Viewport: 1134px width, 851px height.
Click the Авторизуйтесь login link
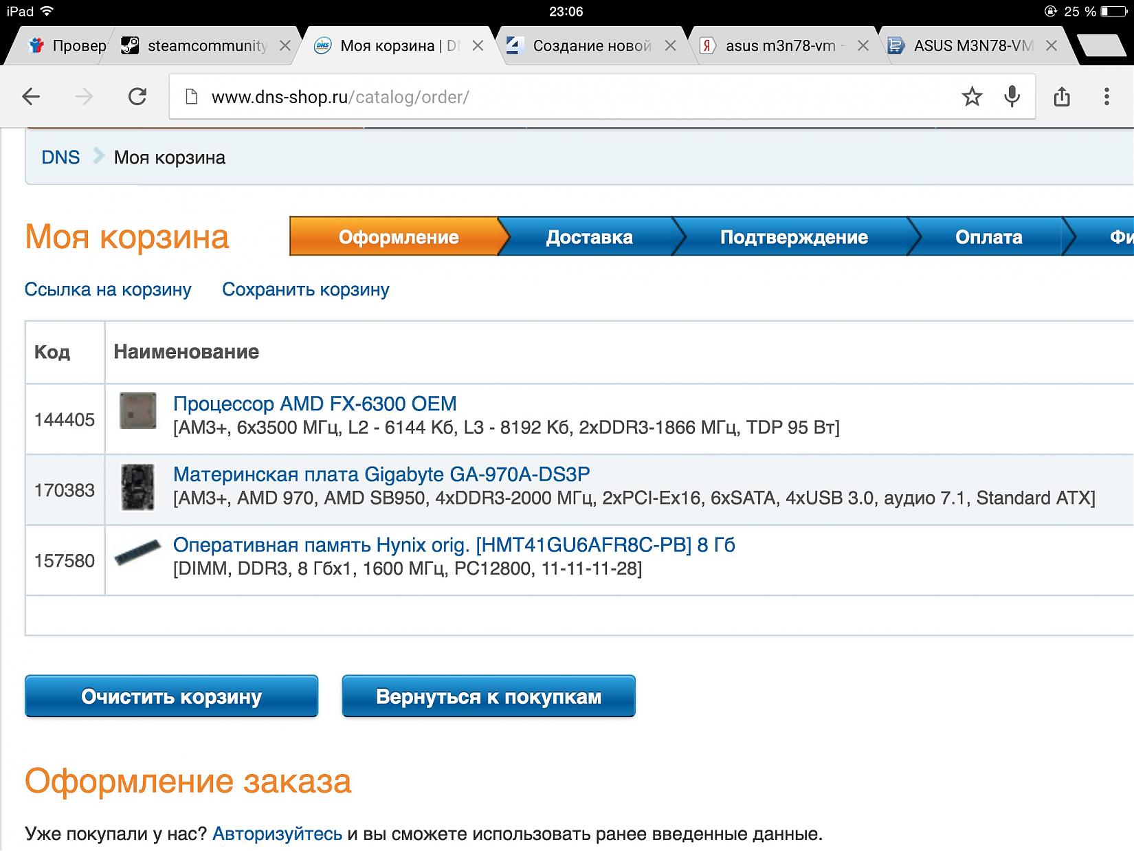(277, 834)
